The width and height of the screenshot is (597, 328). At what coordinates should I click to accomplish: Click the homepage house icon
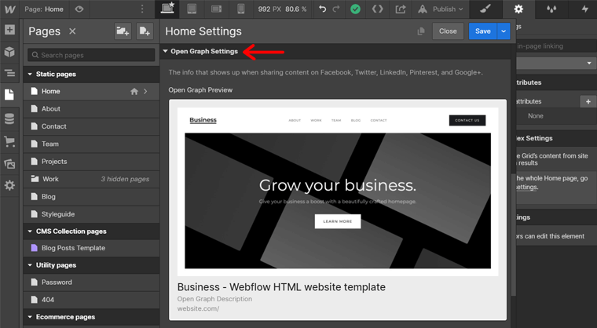(134, 91)
